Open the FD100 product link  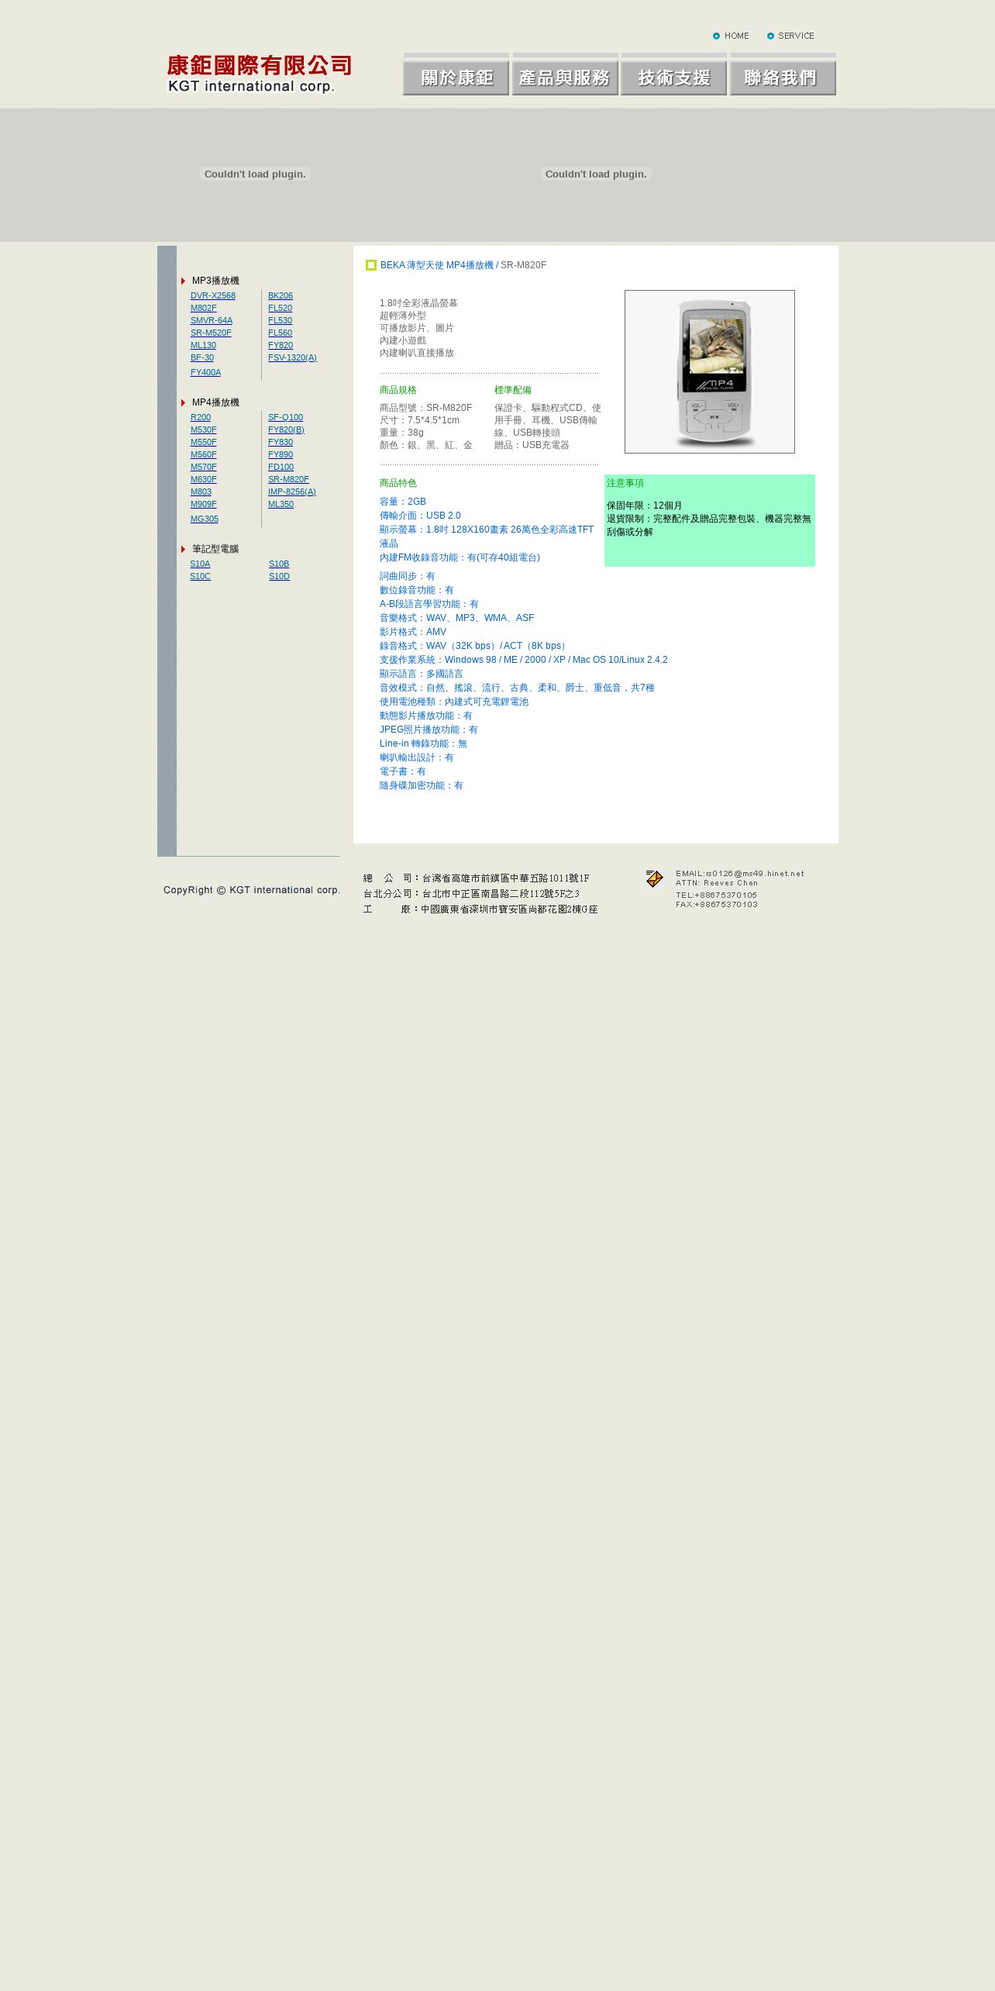[x=281, y=467]
